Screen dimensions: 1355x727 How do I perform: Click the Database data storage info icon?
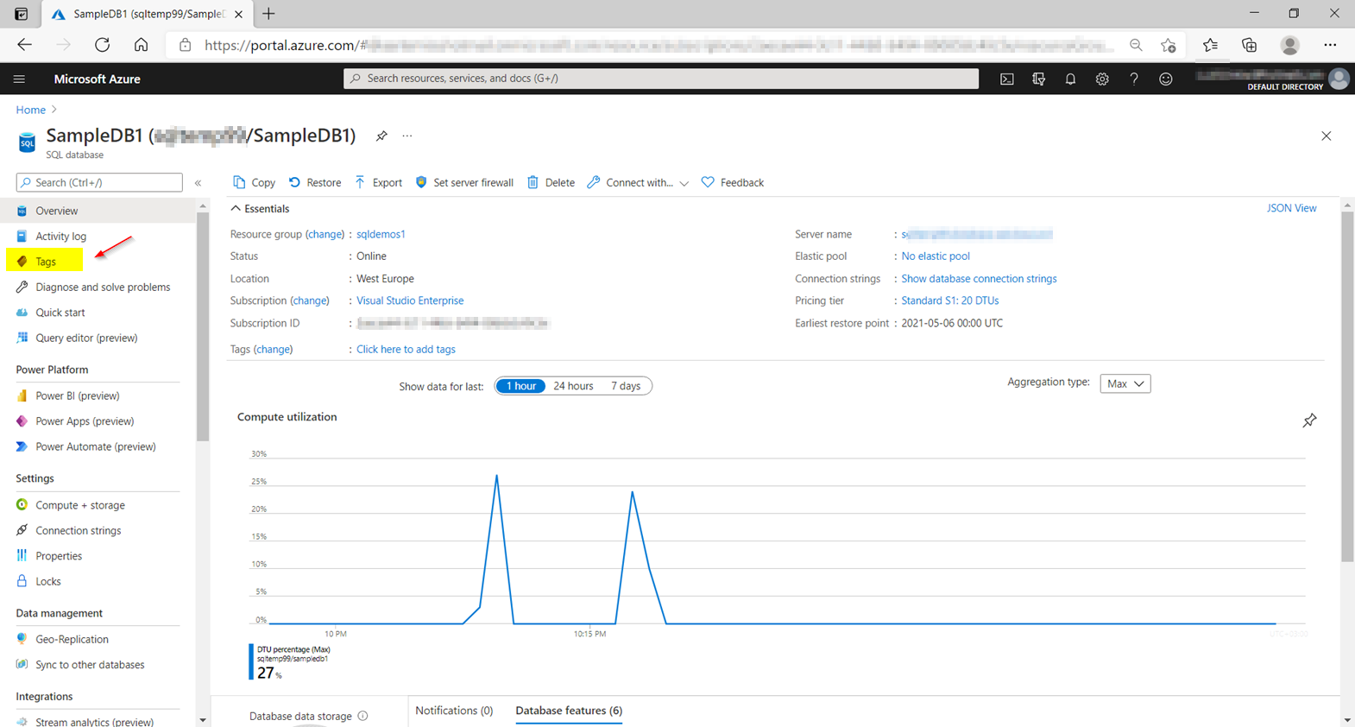click(362, 716)
